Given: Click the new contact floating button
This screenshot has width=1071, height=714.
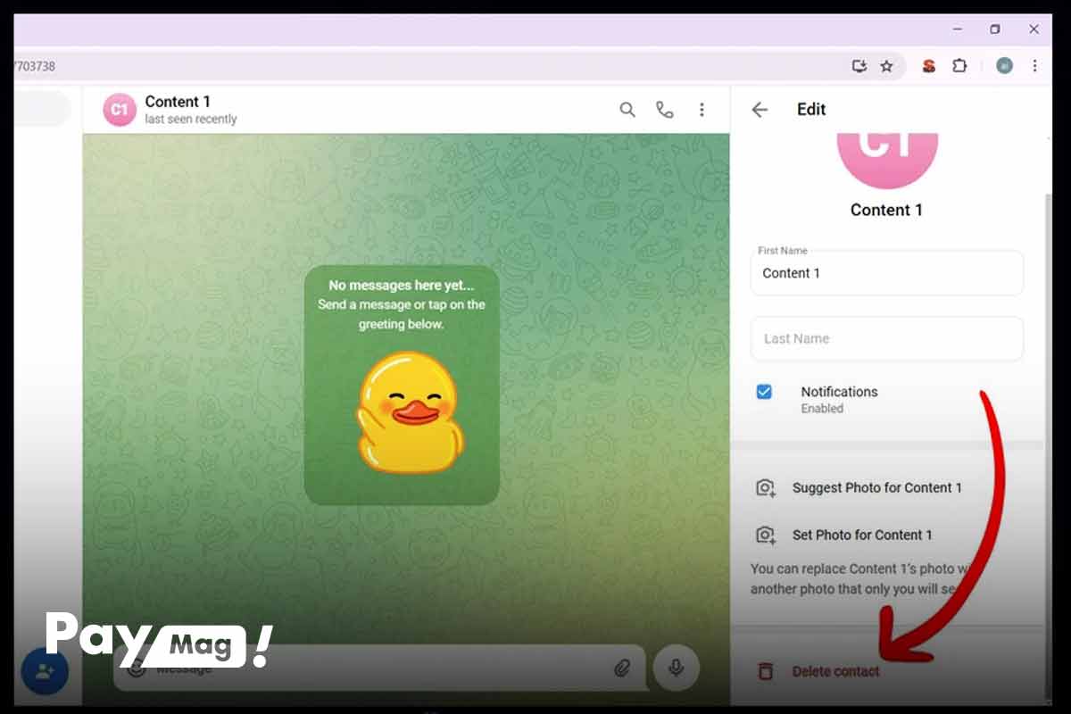Looking at the screenshot, I should click(x=45, y=671).
